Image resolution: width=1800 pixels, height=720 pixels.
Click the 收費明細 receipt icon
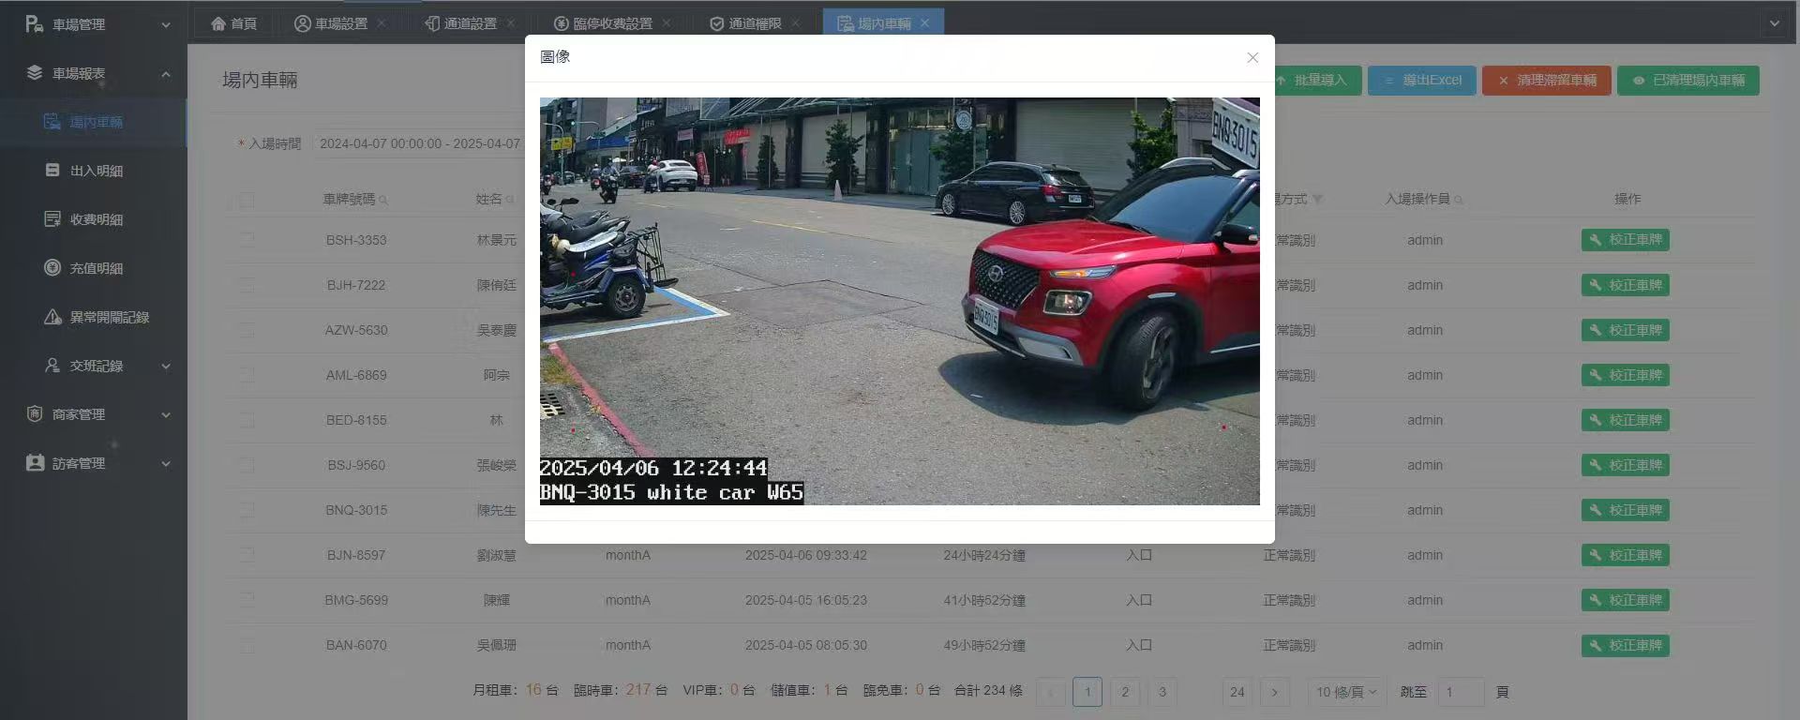(52, 219)
